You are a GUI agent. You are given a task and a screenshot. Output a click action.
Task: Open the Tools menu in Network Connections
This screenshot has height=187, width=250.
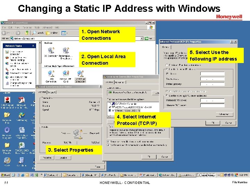(37, 27)
